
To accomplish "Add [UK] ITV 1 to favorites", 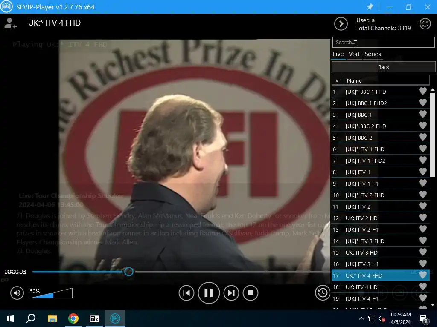I will click(x=423, y=172).
